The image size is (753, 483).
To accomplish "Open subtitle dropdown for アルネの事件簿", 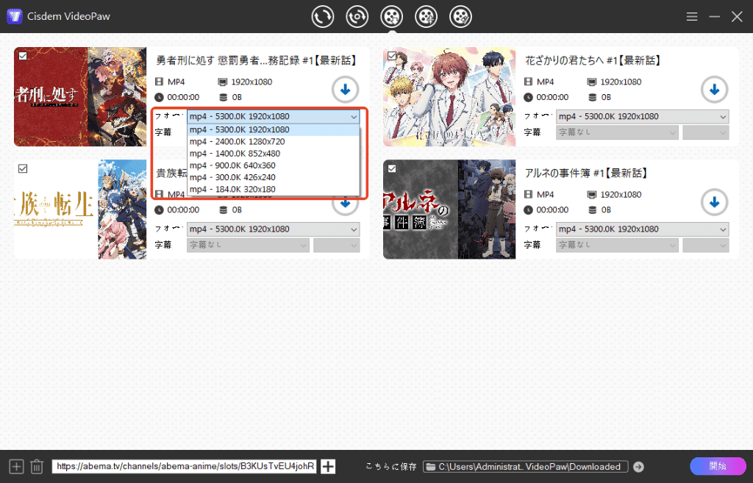I will 617,245.
